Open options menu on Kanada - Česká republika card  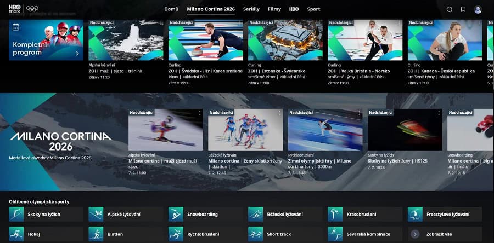(x=479, y=23)
